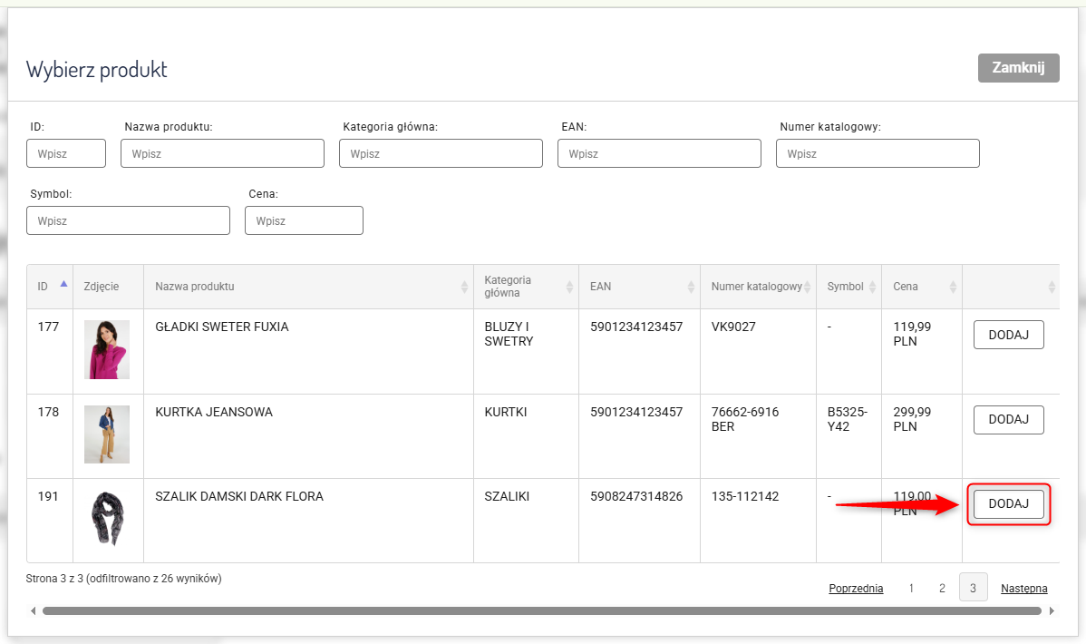
Task: Open the Poprzednia previous page link
Action: click(855, 589)
